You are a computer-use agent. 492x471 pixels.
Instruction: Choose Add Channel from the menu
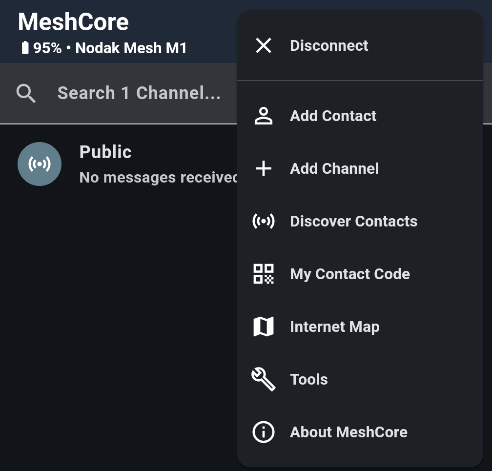point(334,168)
